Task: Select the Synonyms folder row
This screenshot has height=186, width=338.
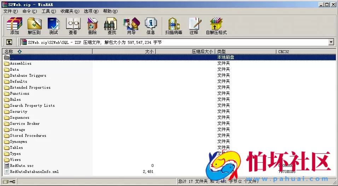Action: [170, 141]
